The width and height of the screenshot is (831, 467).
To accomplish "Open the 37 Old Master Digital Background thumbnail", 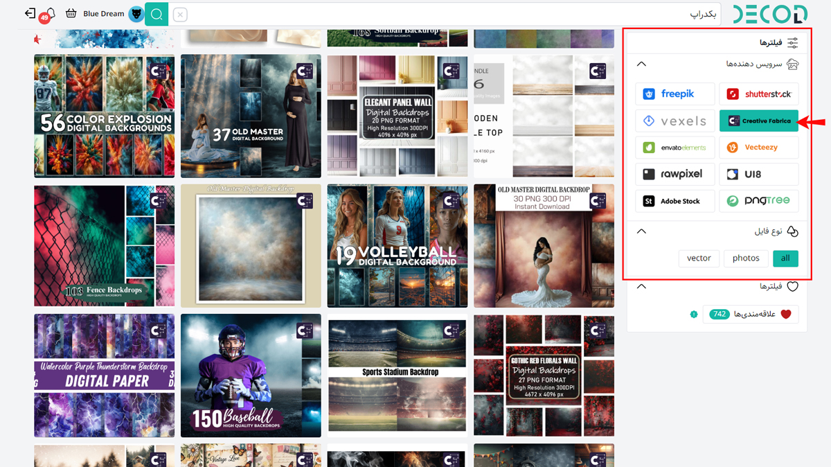I will 251,116.
